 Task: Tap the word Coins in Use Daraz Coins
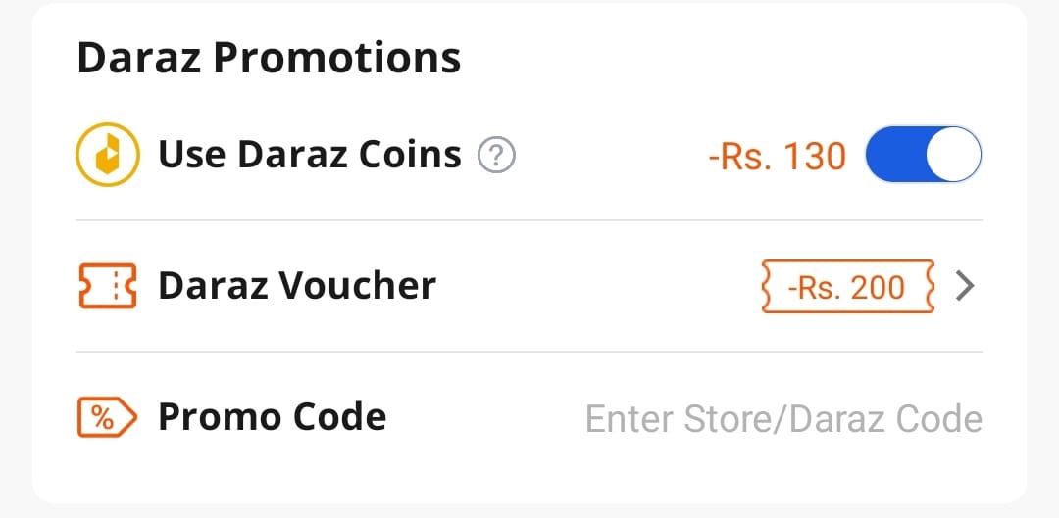pyautogui.click(x=410, y=155)
